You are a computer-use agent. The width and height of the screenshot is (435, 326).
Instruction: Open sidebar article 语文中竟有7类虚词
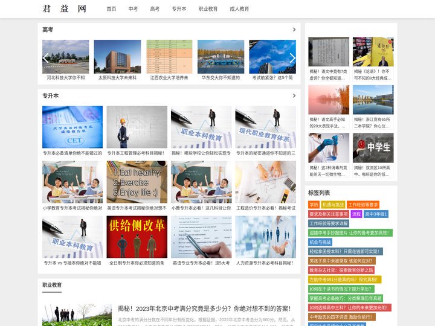[x=329, y=75]
